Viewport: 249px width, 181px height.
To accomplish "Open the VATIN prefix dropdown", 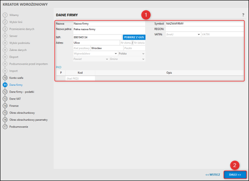I will pos(183,34).
